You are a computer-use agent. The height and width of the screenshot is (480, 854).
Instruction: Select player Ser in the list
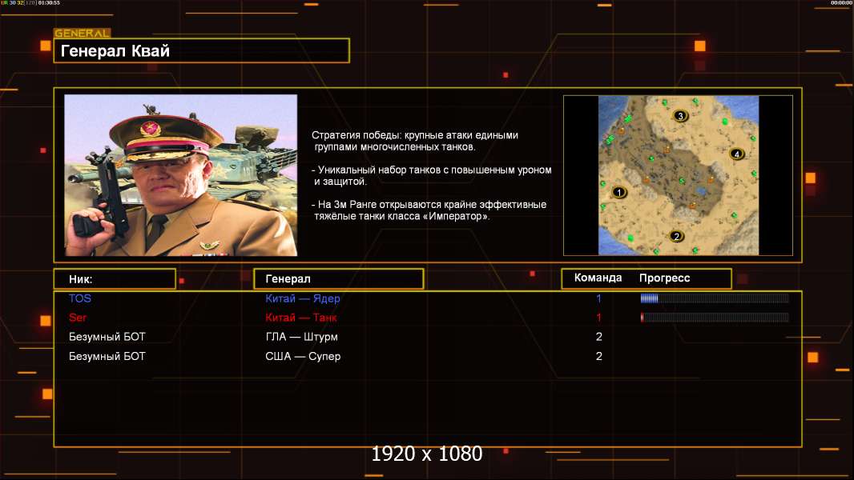[78, 318]
